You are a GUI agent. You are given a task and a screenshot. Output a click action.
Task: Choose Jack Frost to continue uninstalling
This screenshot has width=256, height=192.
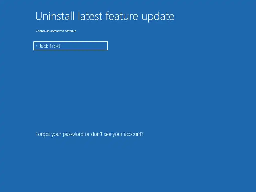(x=71, y=46)
